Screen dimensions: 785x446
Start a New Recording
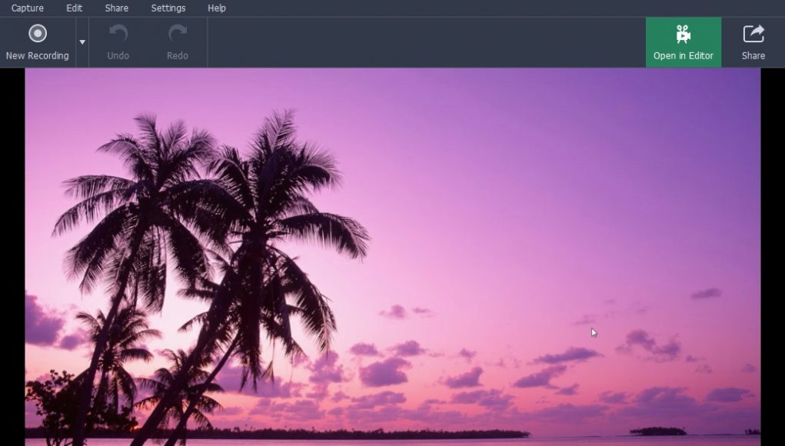[38, 42]
